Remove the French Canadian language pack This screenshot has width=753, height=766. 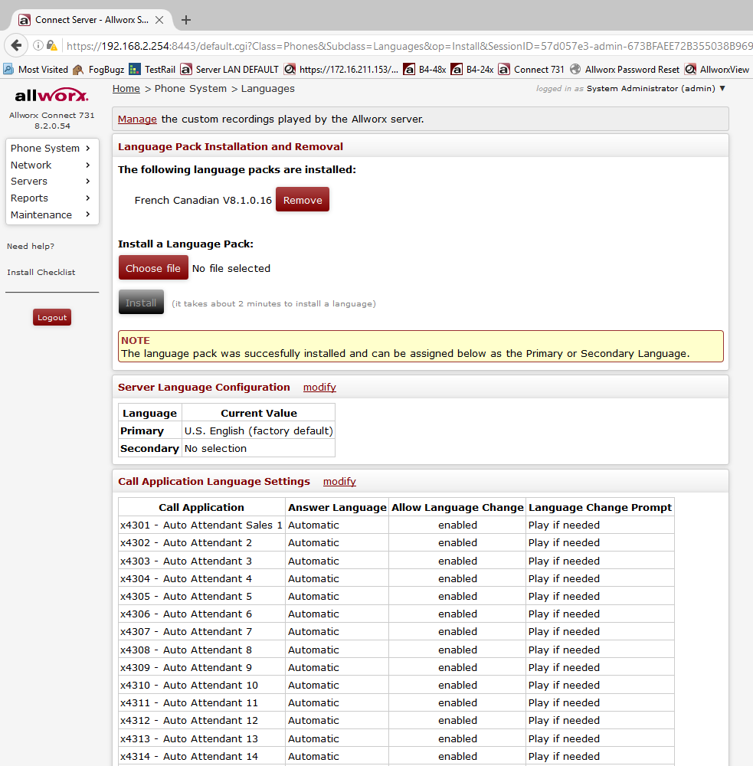tap(302, 200)
